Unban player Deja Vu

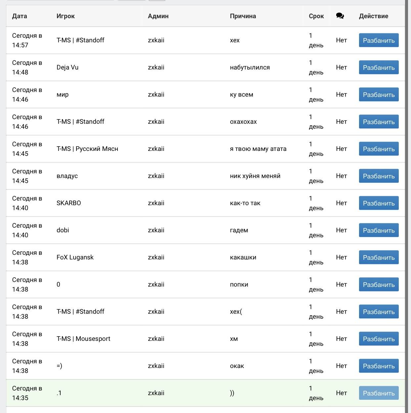[379, 68]
